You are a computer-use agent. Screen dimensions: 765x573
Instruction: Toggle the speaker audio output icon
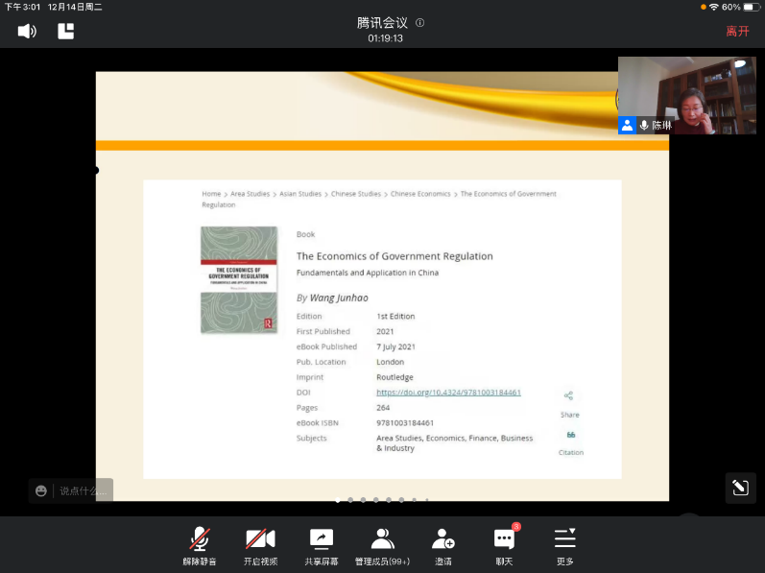[27, 31]
